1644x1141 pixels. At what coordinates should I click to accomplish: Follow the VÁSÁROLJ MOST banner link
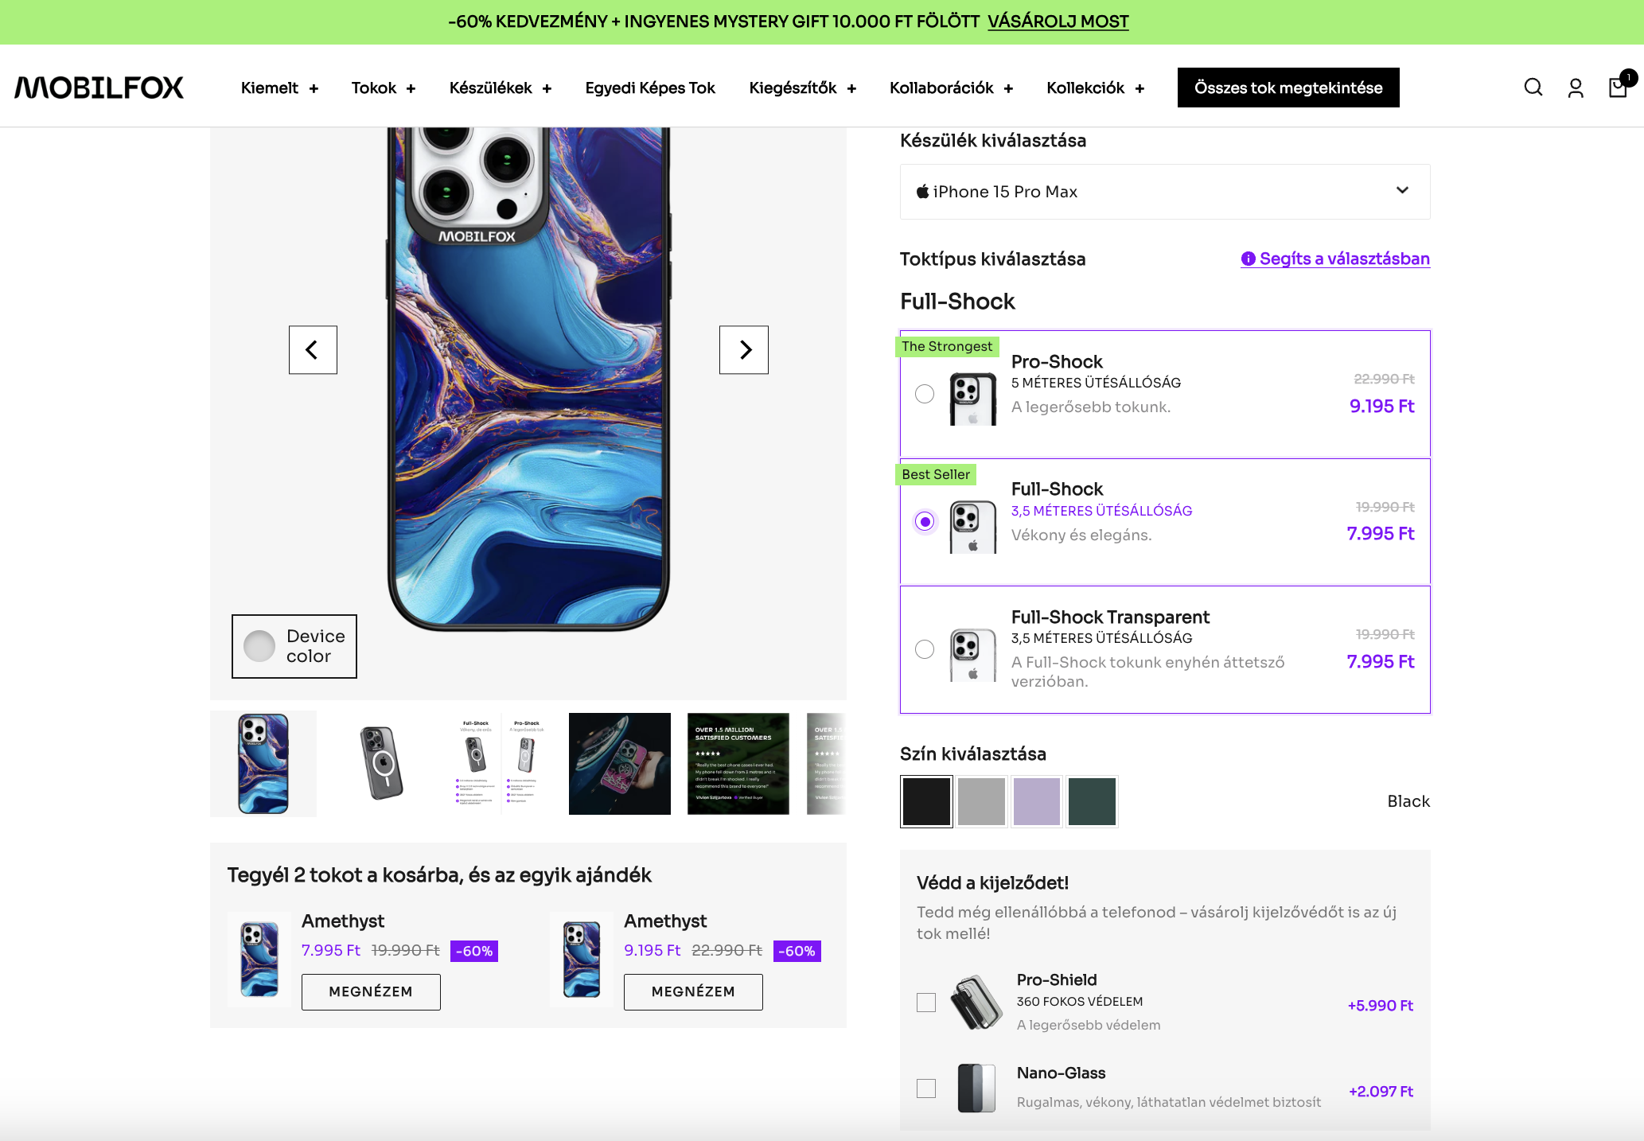pos(1058,21)
